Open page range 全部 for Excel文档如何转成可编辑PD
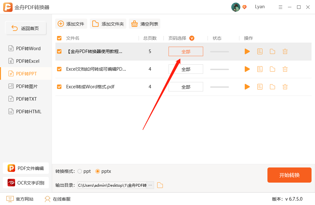The height and width of the screenshot is (205, 315). click(186, 69)
